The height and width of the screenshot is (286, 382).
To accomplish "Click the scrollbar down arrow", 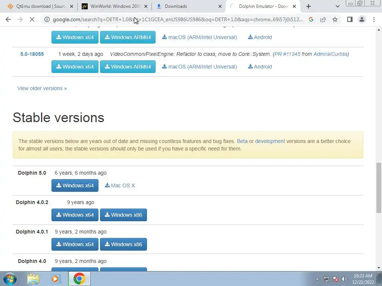I will pyautogui.click(x=379, y=268).
